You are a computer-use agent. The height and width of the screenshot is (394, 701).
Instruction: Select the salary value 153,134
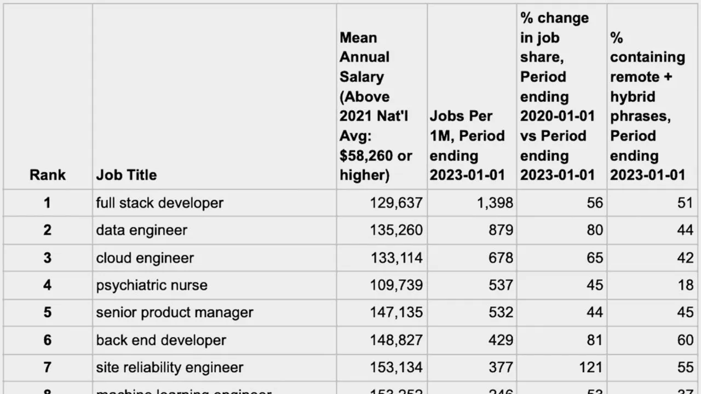(397, 367)
